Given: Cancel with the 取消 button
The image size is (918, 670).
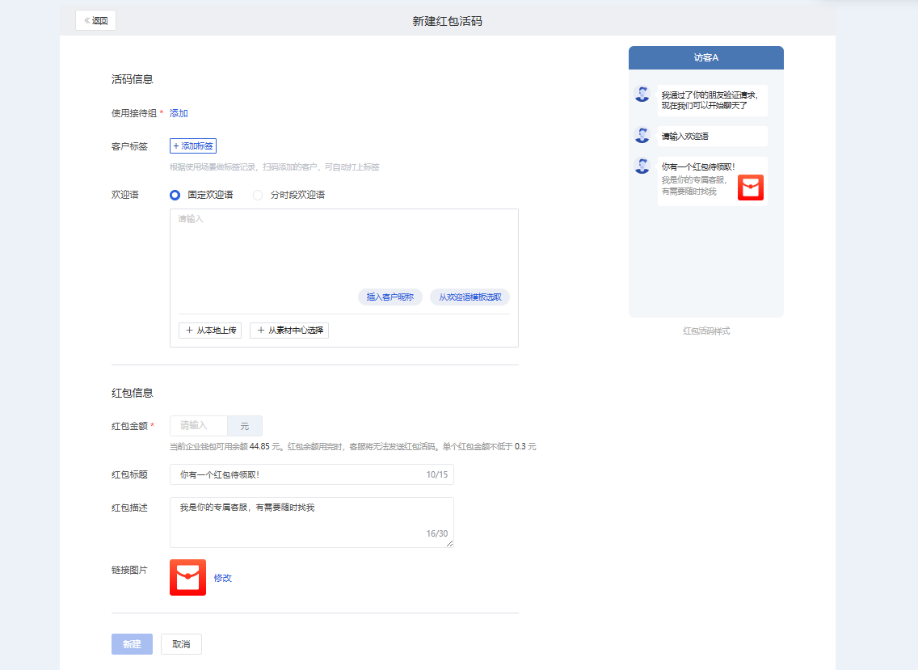Looking at the screenshot, I should [182, 644].
